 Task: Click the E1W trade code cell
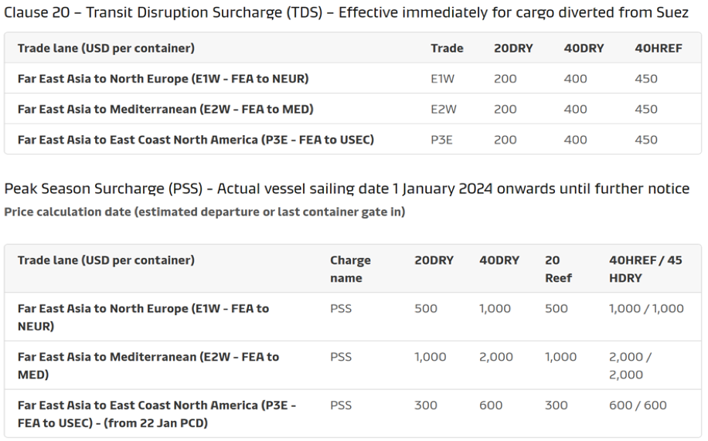(x=443, y=79)
